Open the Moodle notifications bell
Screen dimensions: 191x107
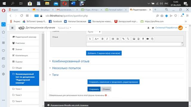click(148, 28)
